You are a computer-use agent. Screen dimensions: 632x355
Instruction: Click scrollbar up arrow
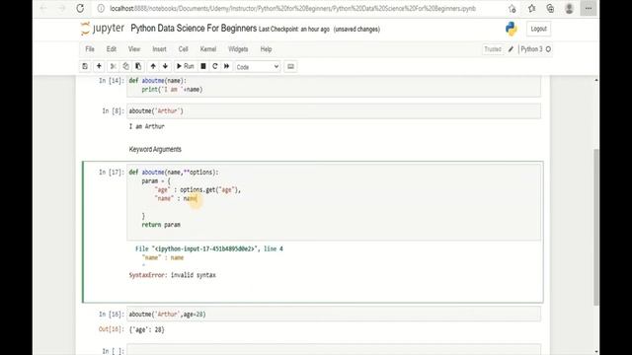[x=596, y=80]
